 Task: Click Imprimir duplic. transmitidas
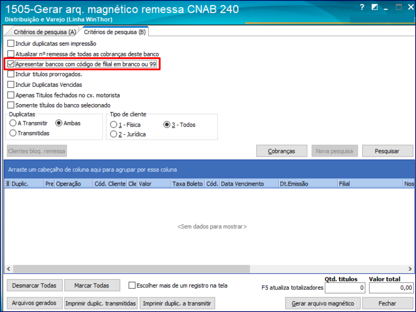click(101, 303)
